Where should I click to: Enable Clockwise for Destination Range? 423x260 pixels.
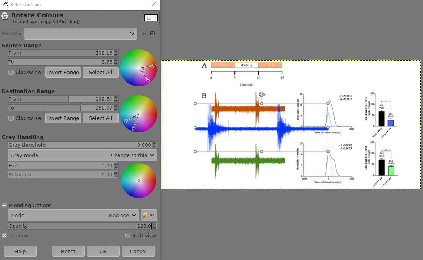tap(11, 118)
